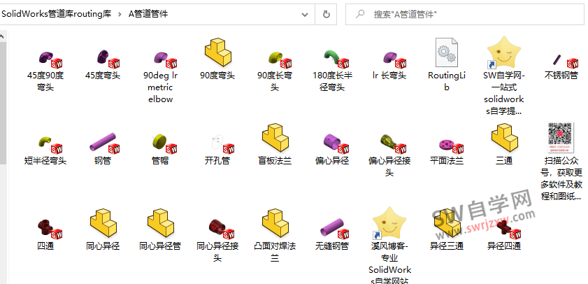
Task: Select the 短半径弯头 part icon
Action: pyautogui.click(x=50, y=145)
